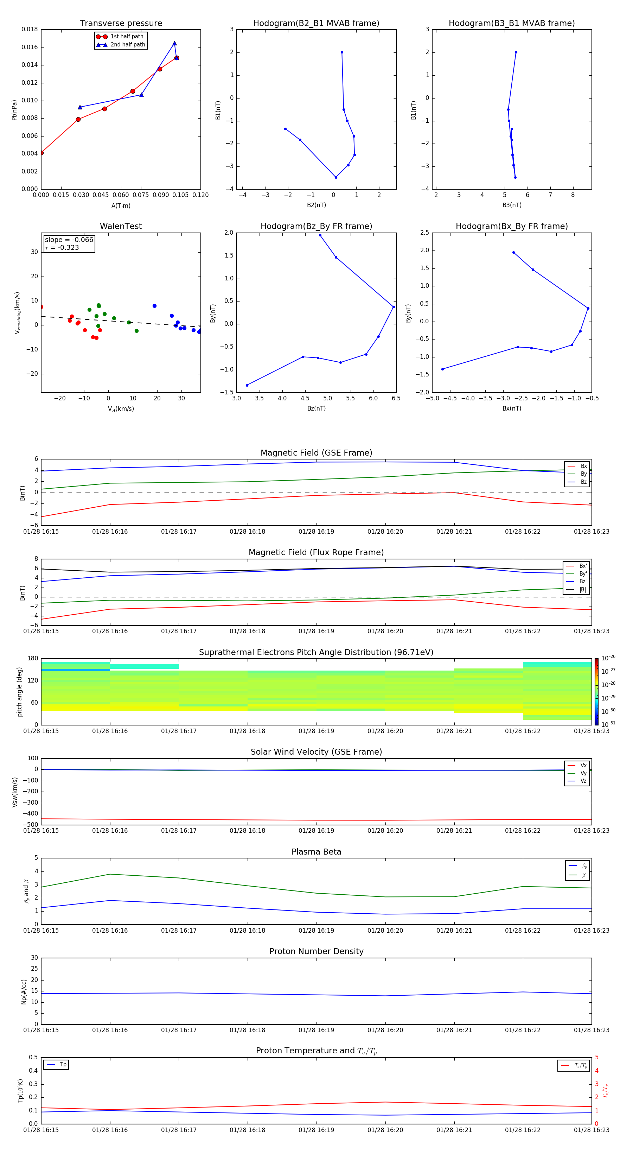The image size is (633, 1161).
Task: Click '01/28 16:21' tick under Flux Rope plot
Action: coord(454,632)
